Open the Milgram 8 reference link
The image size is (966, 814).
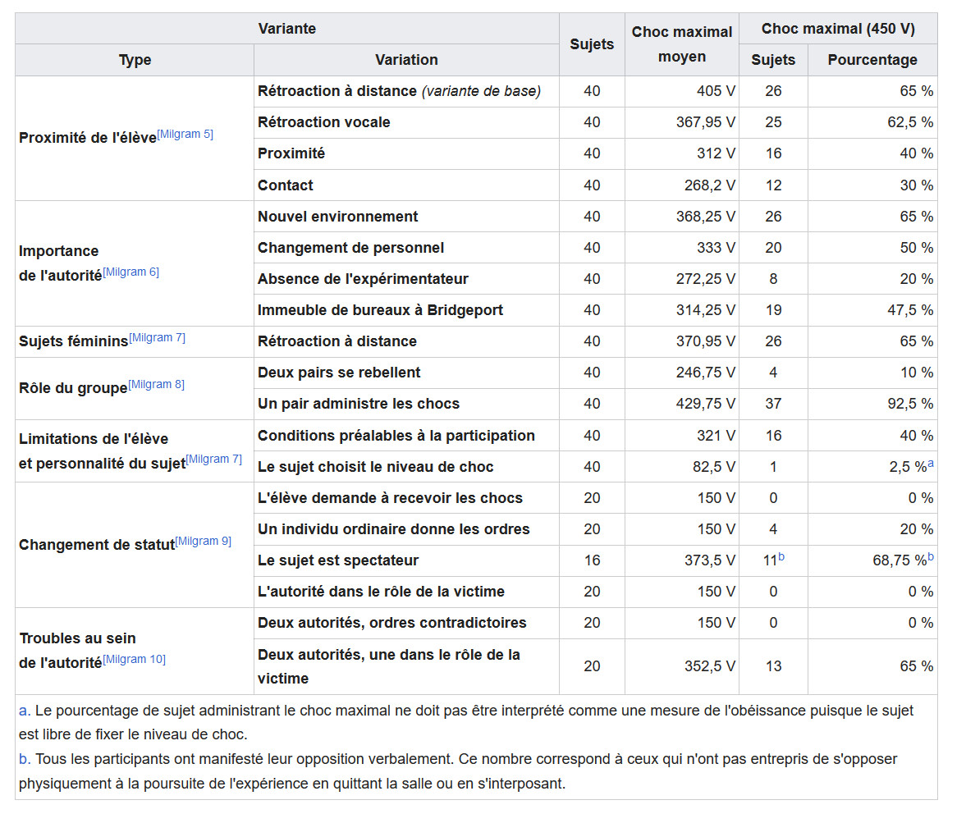point(156,384)
